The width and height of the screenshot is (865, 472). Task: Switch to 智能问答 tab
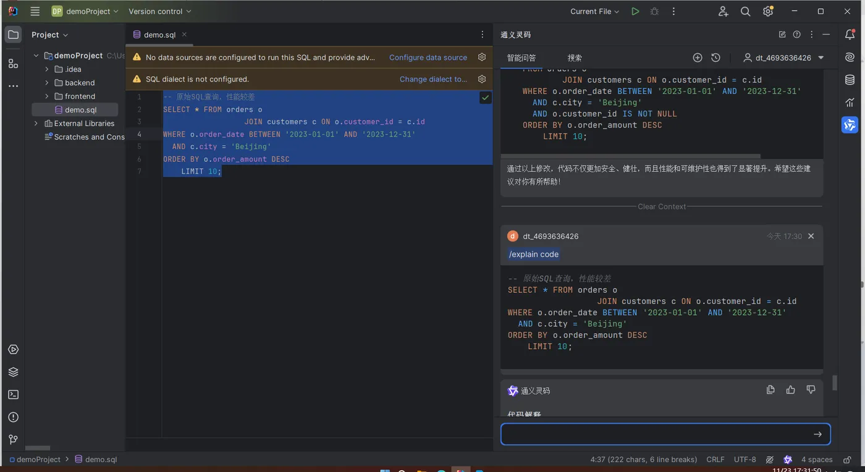coord(521,58)
